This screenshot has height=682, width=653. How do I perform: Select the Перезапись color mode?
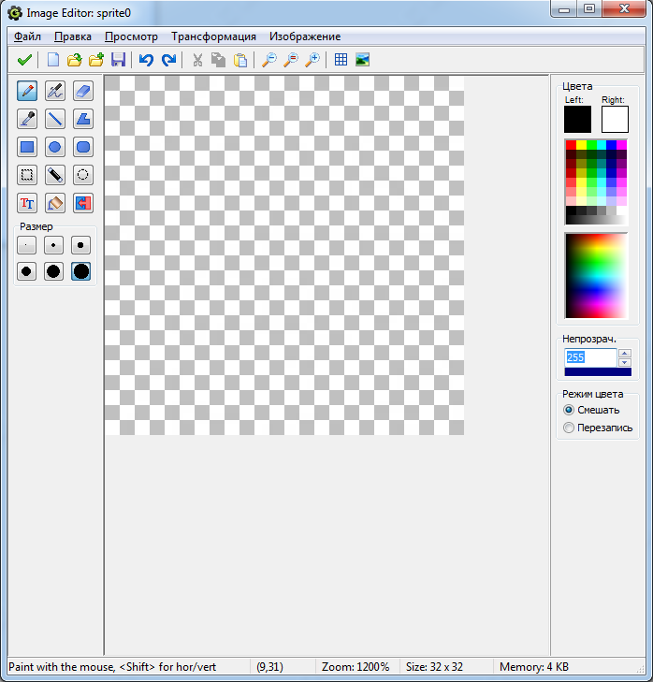pyautogui.click(x=597, y=428)
